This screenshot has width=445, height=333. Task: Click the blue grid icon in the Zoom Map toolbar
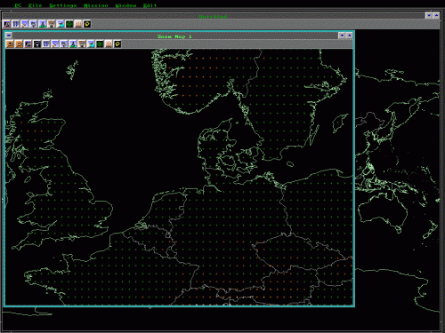tap(46, 44)
